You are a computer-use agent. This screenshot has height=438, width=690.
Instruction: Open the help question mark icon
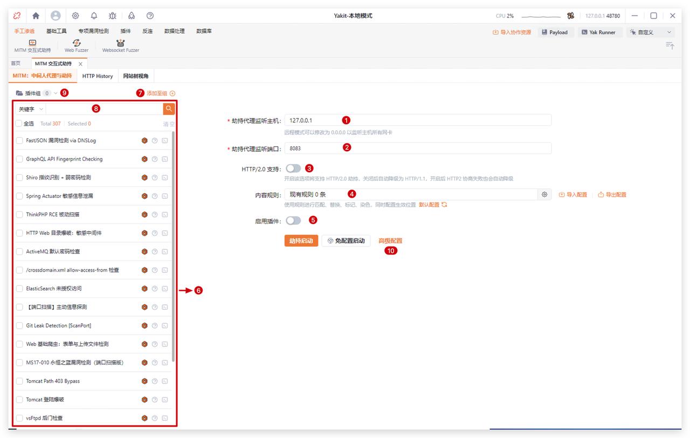[x=150, y=16]
